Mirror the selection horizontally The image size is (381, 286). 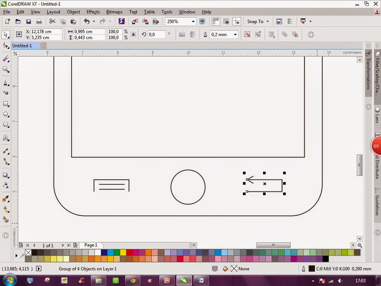click(x=182, y=35)
